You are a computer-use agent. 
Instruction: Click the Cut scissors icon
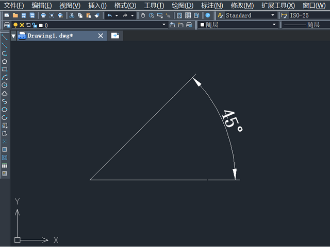(x=72, y=15)
